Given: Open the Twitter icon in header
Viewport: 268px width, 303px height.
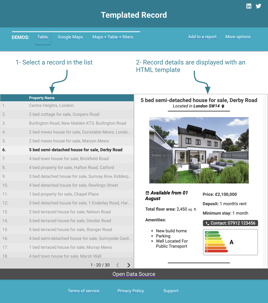Looking at the screenshot, I should 258,6.
